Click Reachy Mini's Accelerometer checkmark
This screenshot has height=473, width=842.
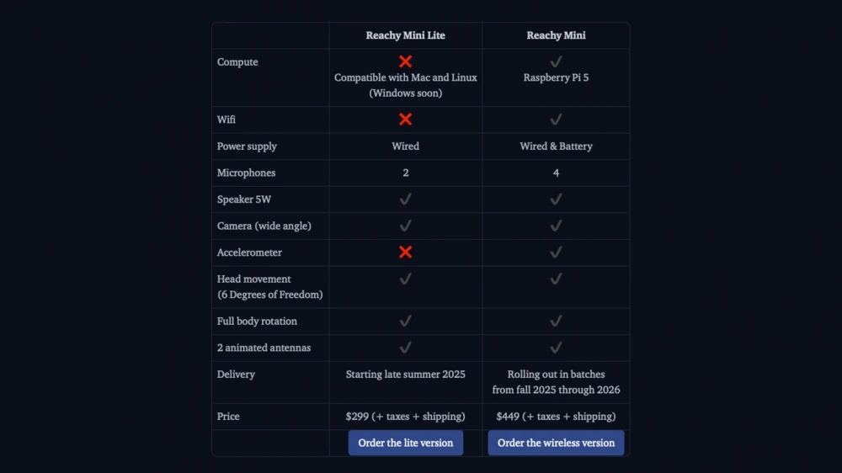(x=556, y=252)
